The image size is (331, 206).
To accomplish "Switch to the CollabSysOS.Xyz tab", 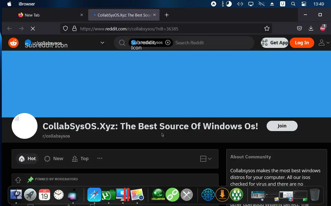I will click(x=124, y=15).
